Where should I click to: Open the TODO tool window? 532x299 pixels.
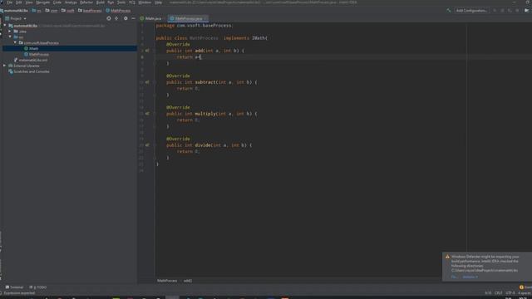point(38,287)
